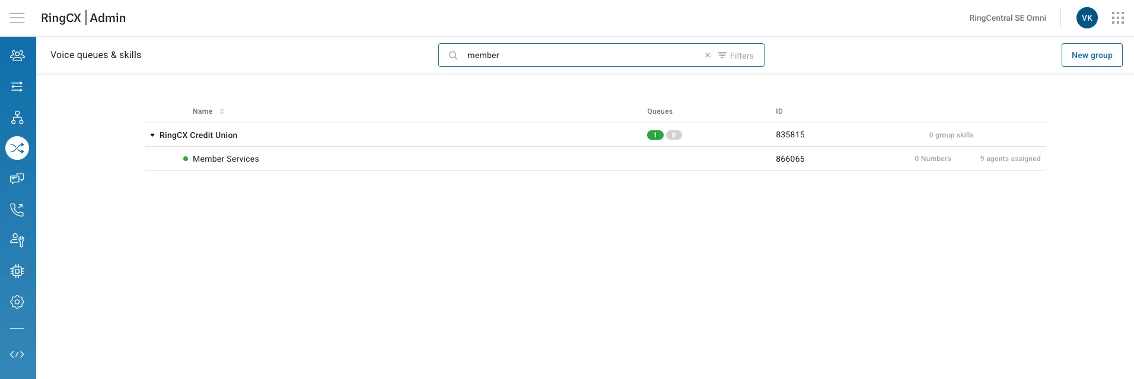The image size is (1134, 379).
Task: Open the chat messages sidebar icon
Action: pyautogui.click(x=17, y=179)
